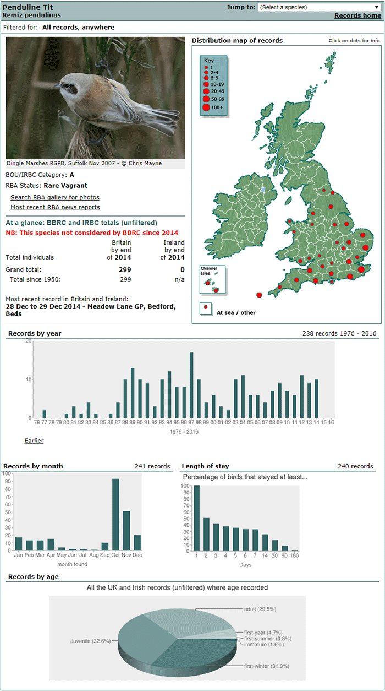
Task: Select the Nov bar in Records by month
Action: click(127, 531)
